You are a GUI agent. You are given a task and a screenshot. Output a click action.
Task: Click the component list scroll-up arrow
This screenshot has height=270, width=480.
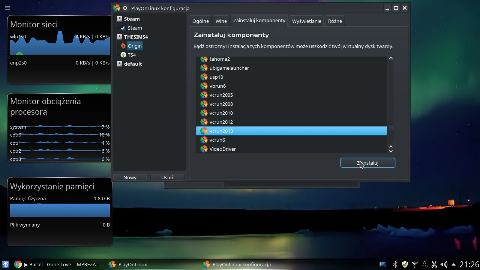tap(391, 58)
